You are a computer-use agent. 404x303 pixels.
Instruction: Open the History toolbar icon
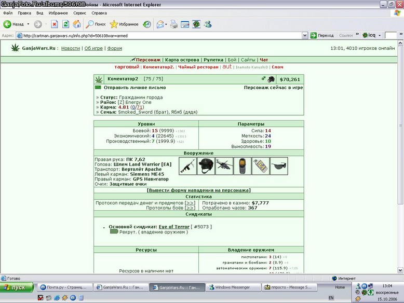tap(147, 24)
